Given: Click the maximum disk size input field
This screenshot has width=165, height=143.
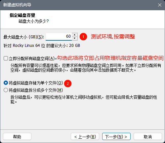Looking at the screenshot, I should 59,37.
